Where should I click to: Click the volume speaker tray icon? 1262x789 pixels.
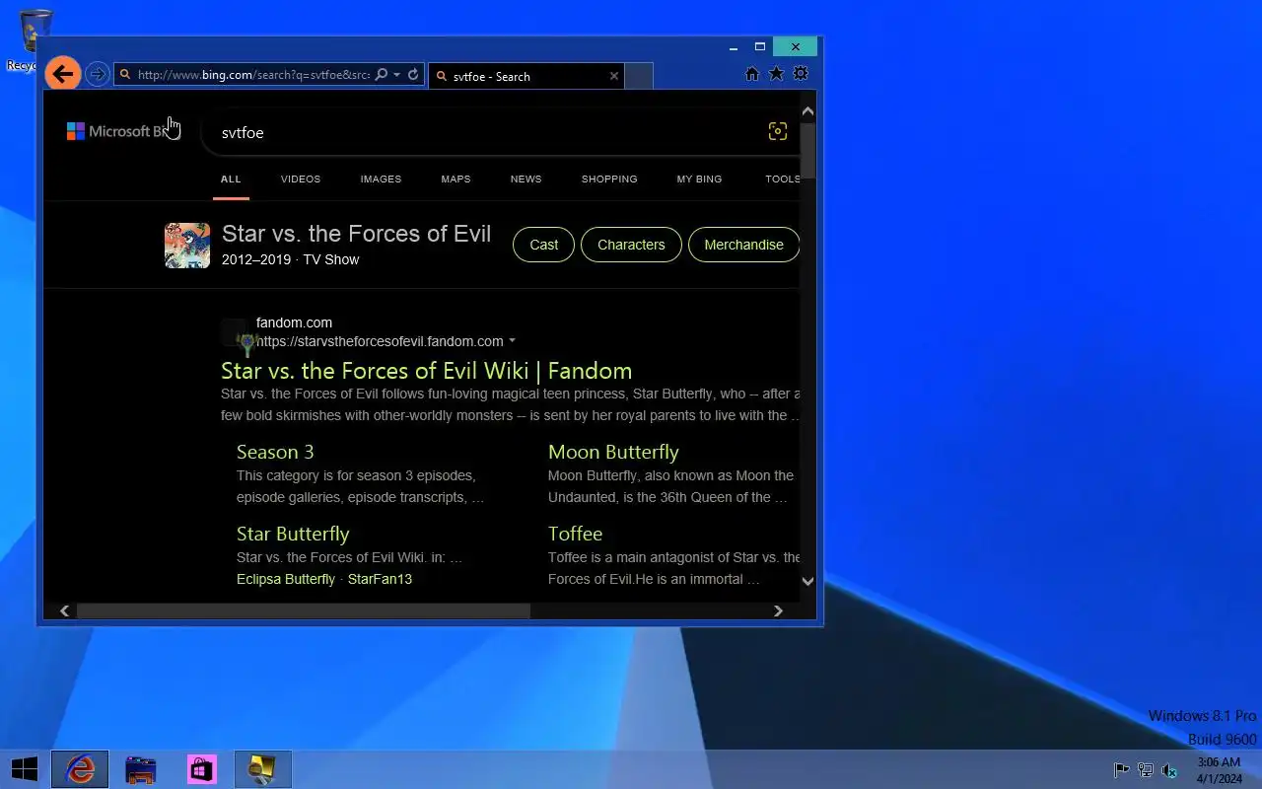click(1169, 770)
